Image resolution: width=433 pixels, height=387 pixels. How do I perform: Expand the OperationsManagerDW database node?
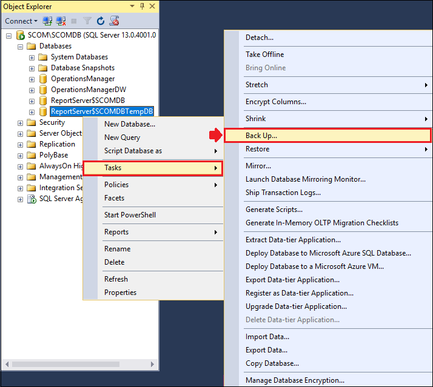32,90
